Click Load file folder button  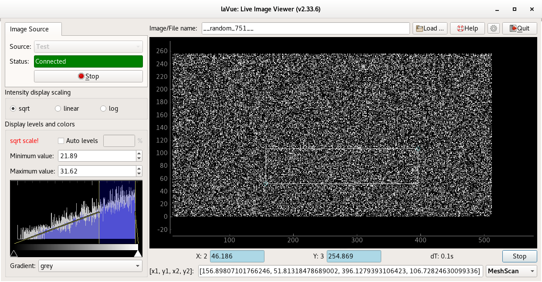(430, 28)
